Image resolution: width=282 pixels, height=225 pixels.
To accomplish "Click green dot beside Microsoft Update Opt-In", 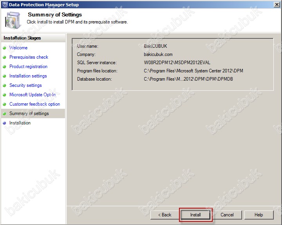I will (x=4, y=95).
